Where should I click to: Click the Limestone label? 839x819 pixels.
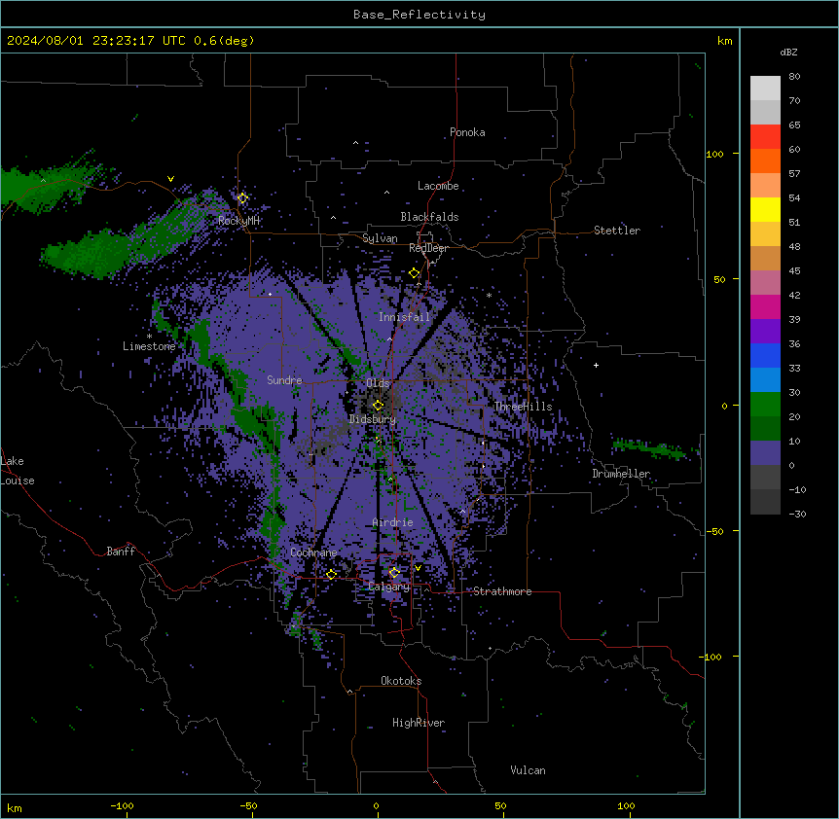coord(149,346)
